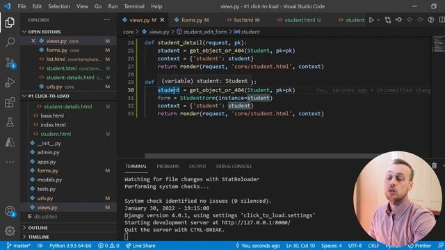
Task: Expand the Outline section
Action: tap(68, 228)
